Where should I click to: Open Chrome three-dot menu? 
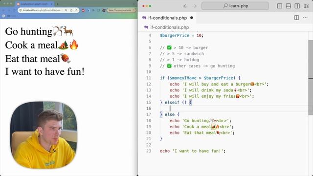(134, 10)
